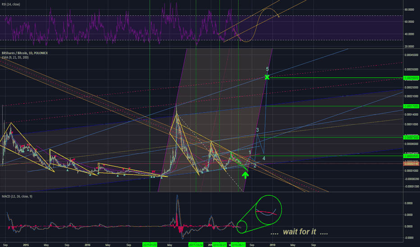Click the wave label 3
The width and height of the screenshot is (420, 247).
pos(257,130)
